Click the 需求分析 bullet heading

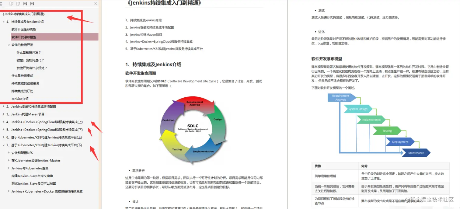pos(138,171)
